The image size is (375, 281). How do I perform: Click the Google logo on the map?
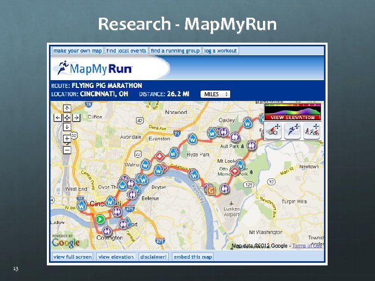tap(66, 243)
